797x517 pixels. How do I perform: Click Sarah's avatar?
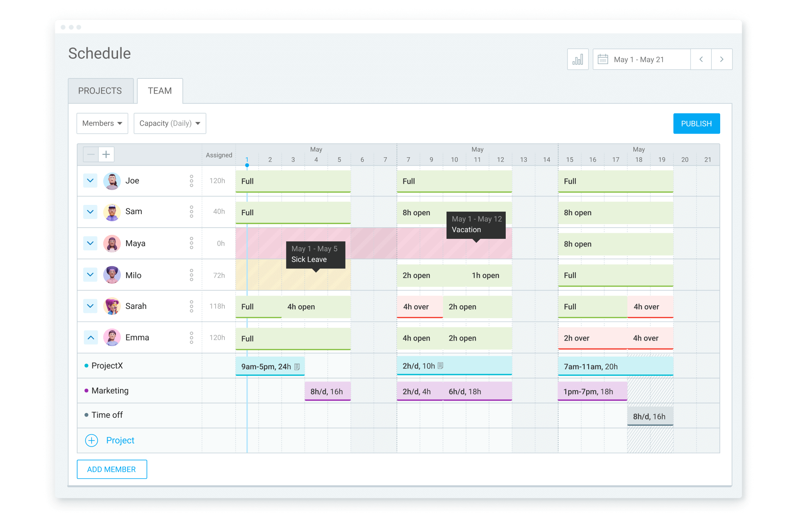(112, 306)
